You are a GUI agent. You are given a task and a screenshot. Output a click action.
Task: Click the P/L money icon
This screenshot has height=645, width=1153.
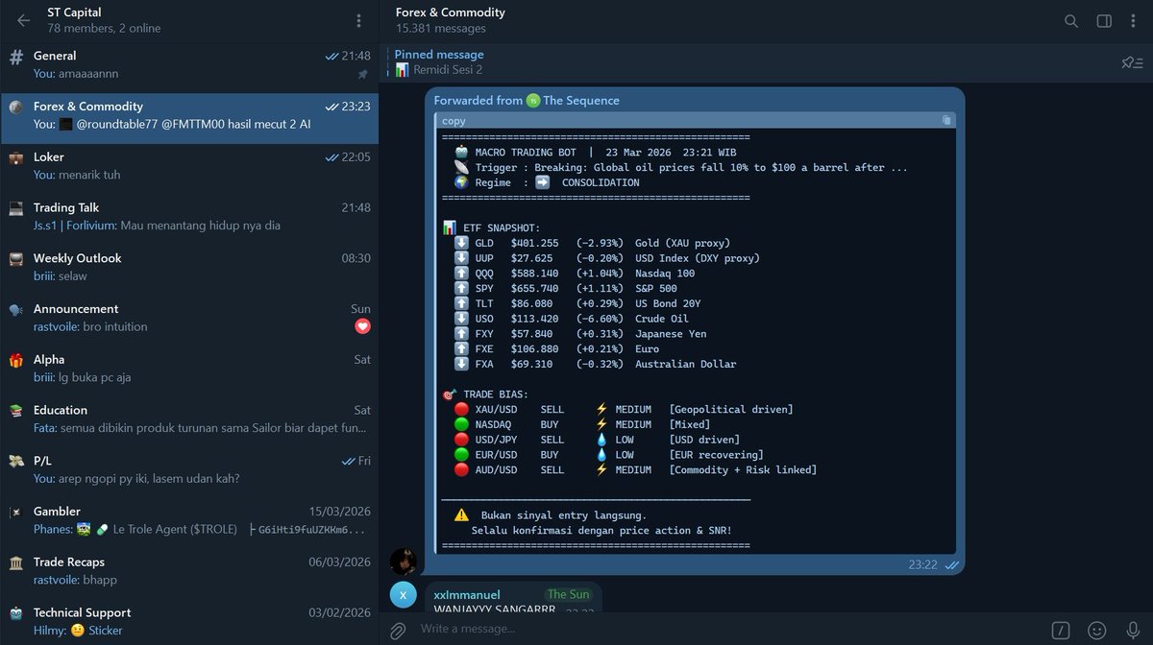(x=16, y=462)
